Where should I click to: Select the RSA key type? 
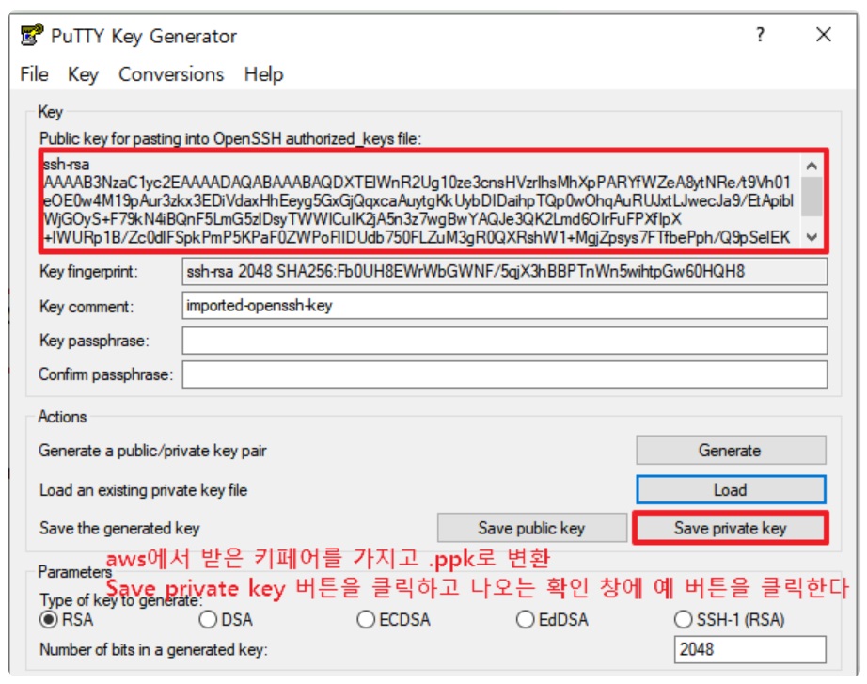pos(67,619)
